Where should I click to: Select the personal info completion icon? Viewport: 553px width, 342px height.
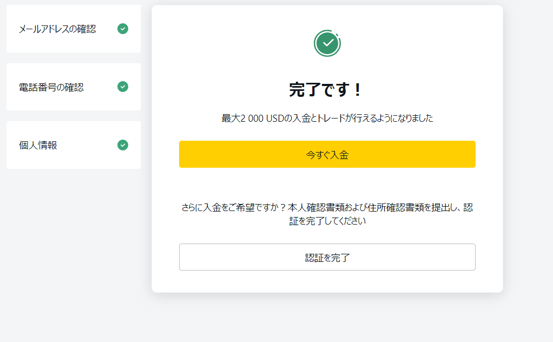(x=123, y=145)
